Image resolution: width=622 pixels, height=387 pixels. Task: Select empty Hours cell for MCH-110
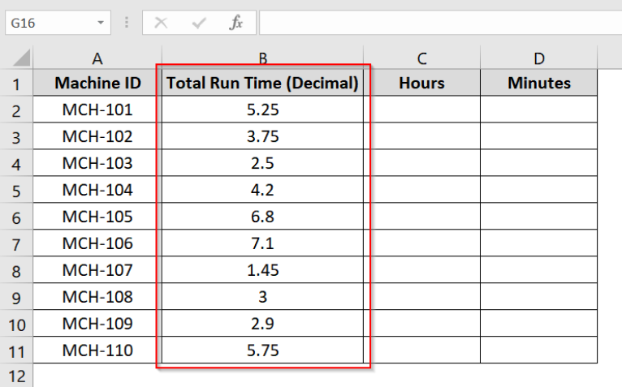421,350
